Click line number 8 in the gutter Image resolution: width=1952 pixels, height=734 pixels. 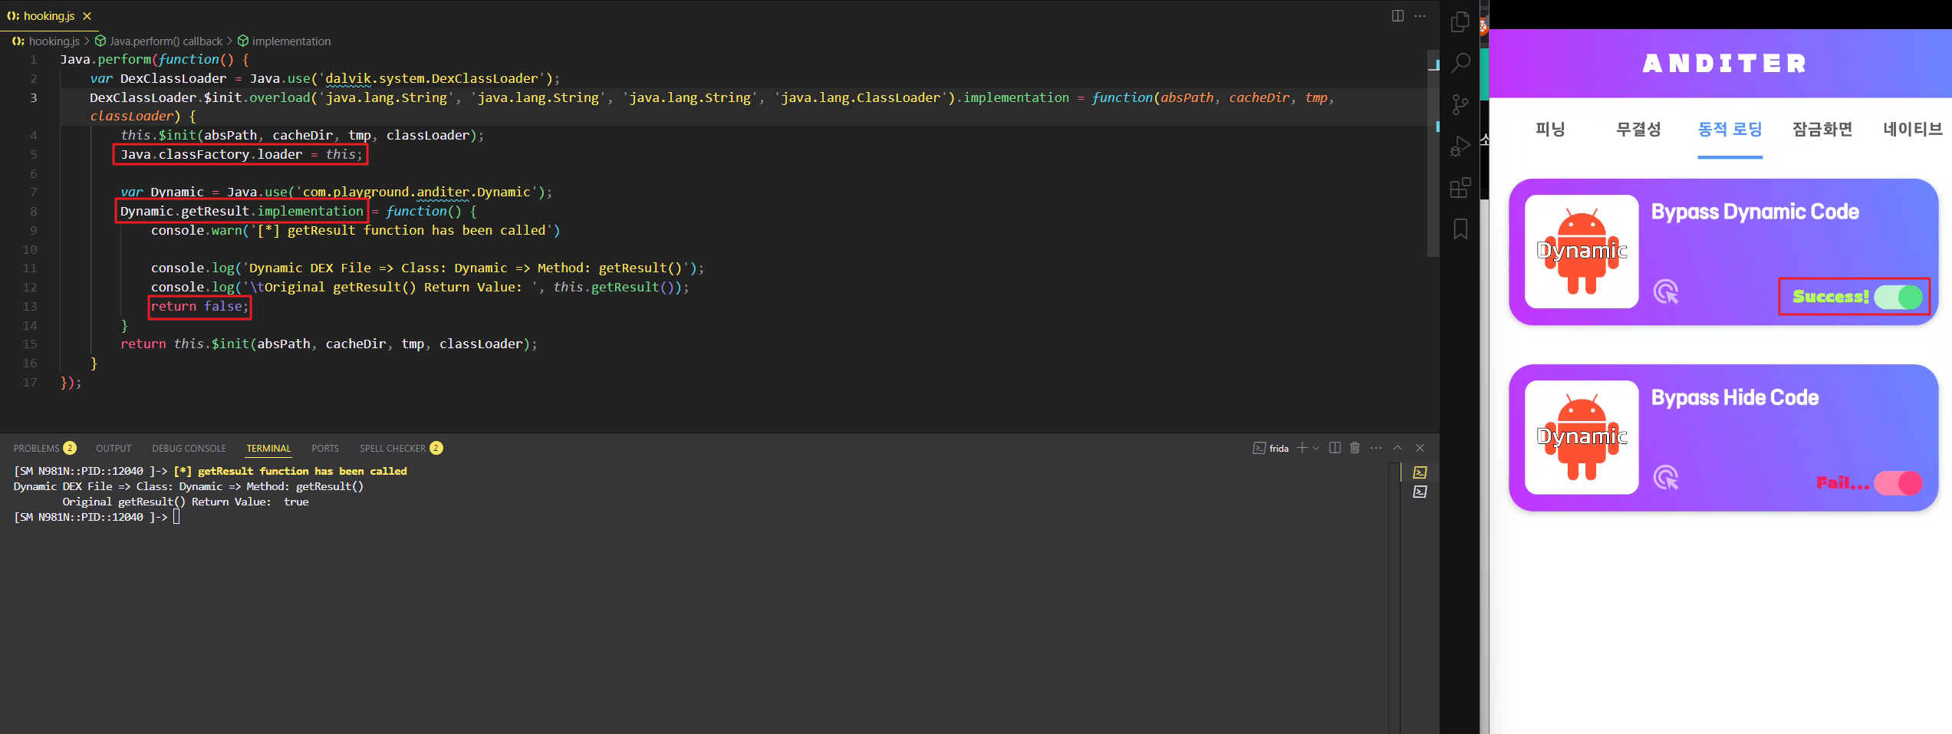point(33,211)
